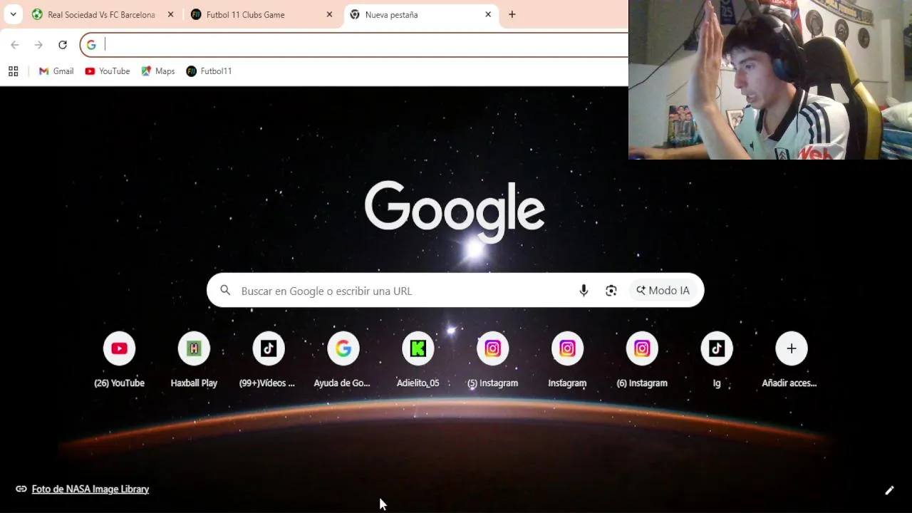912x513 pixels.
Task: Select the Nueva pestaña tab
Action: [x=420, y=14]
